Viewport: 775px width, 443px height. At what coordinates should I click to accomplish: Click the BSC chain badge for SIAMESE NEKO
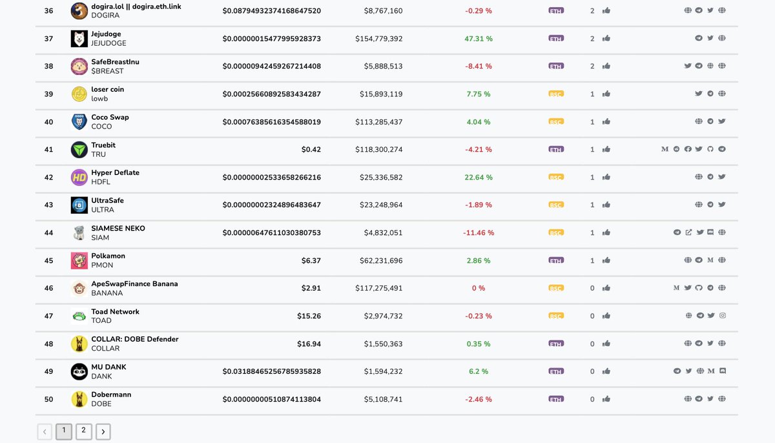pyautogui.click(x=555, y=233)
